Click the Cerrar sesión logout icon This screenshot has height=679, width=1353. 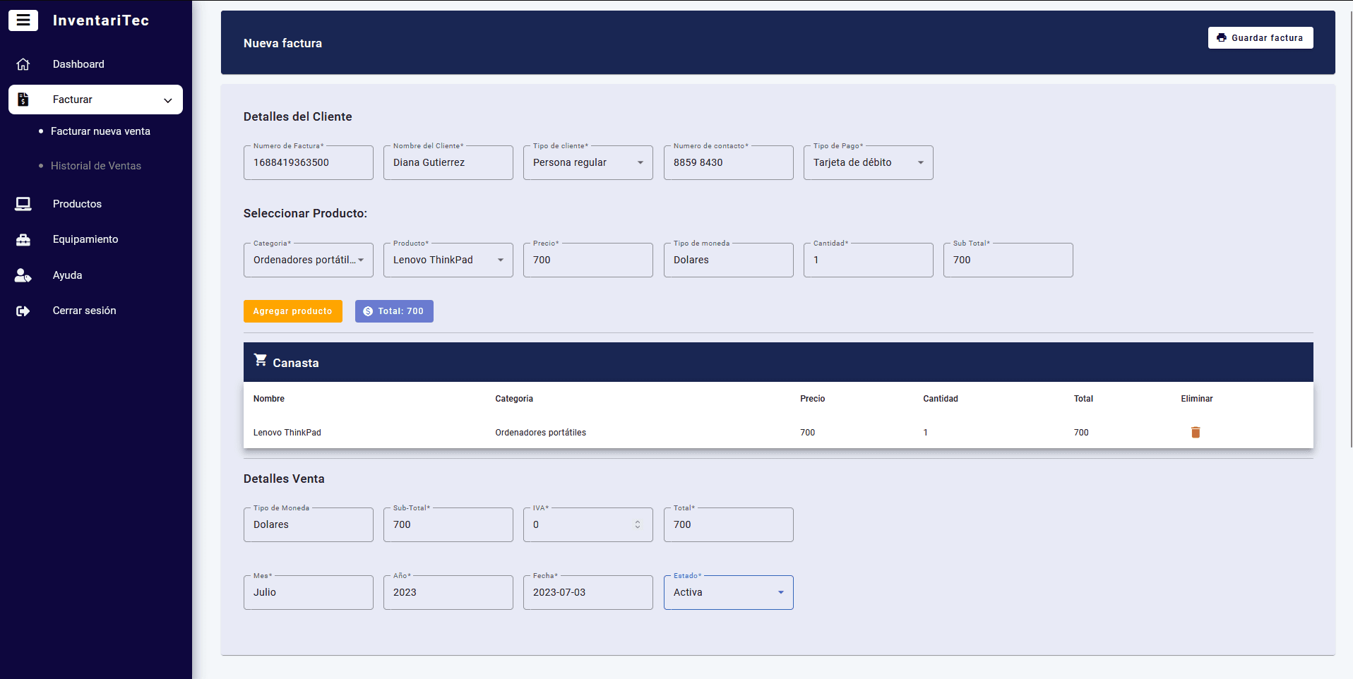23,311
